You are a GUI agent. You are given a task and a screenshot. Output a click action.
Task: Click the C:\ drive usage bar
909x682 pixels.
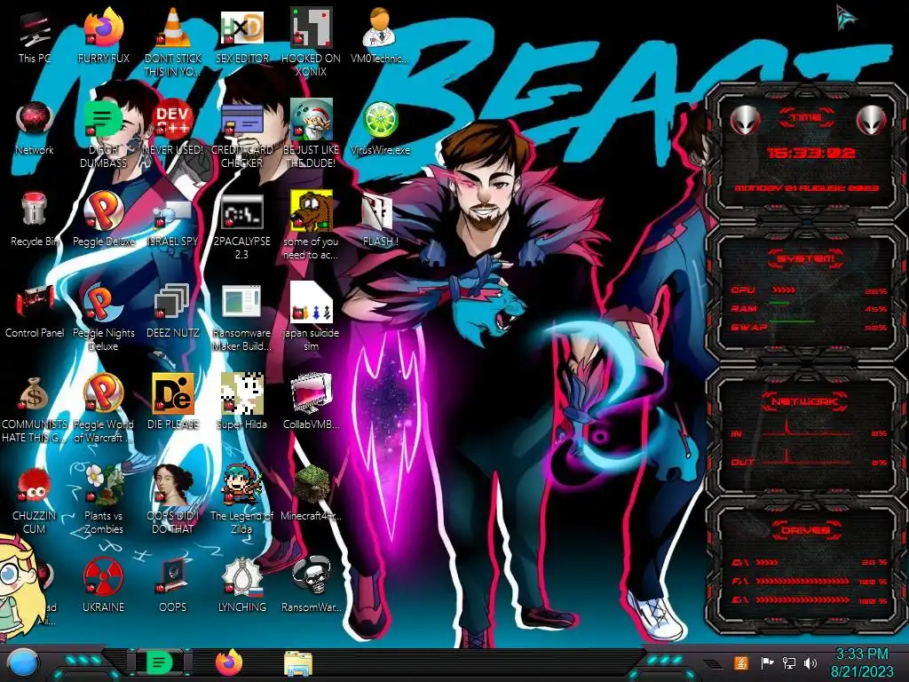[x=767, y=562]
